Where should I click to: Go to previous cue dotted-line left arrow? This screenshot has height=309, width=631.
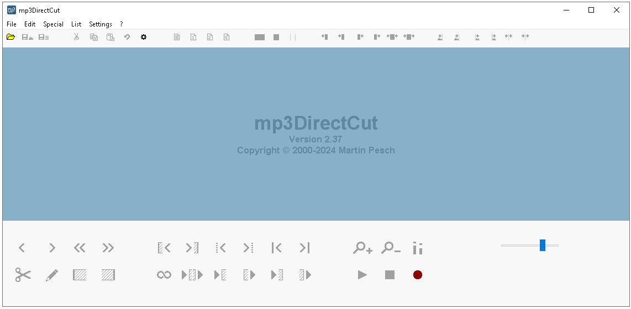click(x=220, y=248)
